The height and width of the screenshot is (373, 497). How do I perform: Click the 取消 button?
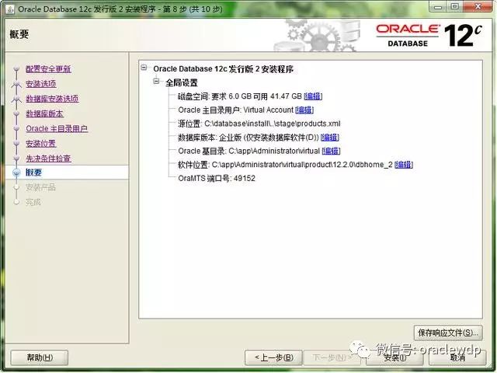click(x=457, y=357)
